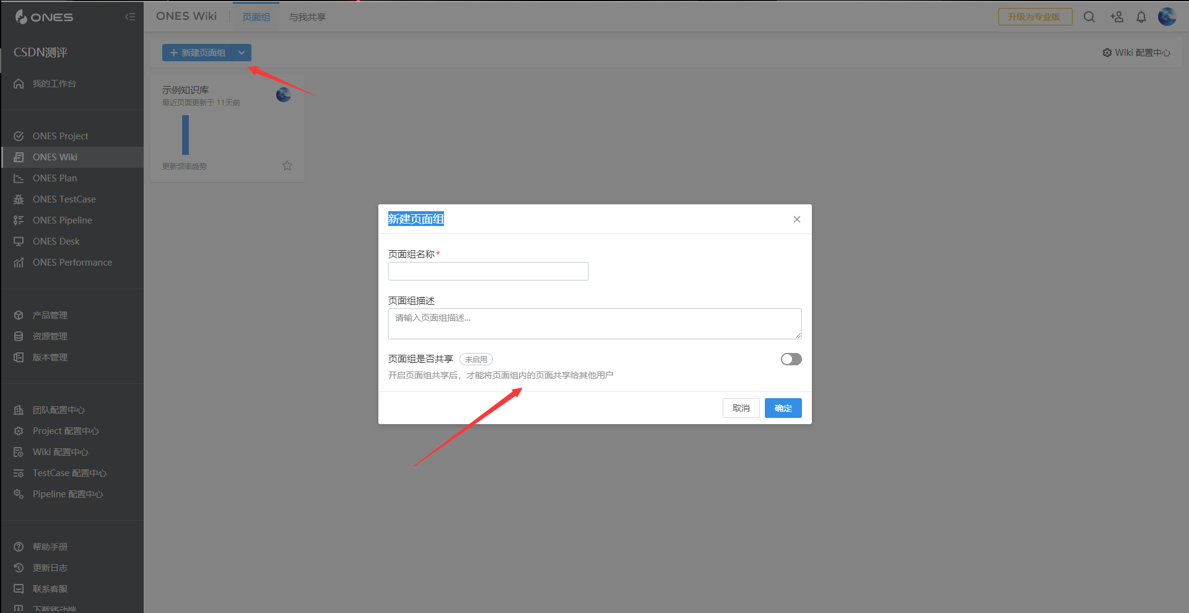Click the CSDN测评 team name
The image size is (1189, 613).
point(41,53)
